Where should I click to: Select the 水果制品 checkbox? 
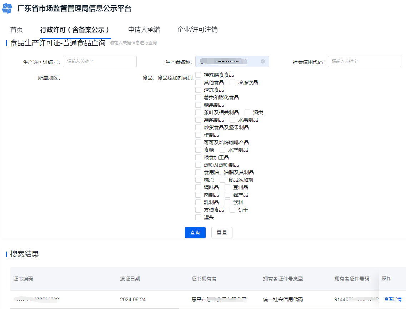[x=232, y=120]
